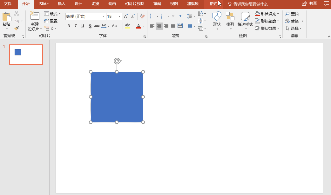Open the Shape Fill dropdown arrow
The image size is (331, 195).
point(278,14)
